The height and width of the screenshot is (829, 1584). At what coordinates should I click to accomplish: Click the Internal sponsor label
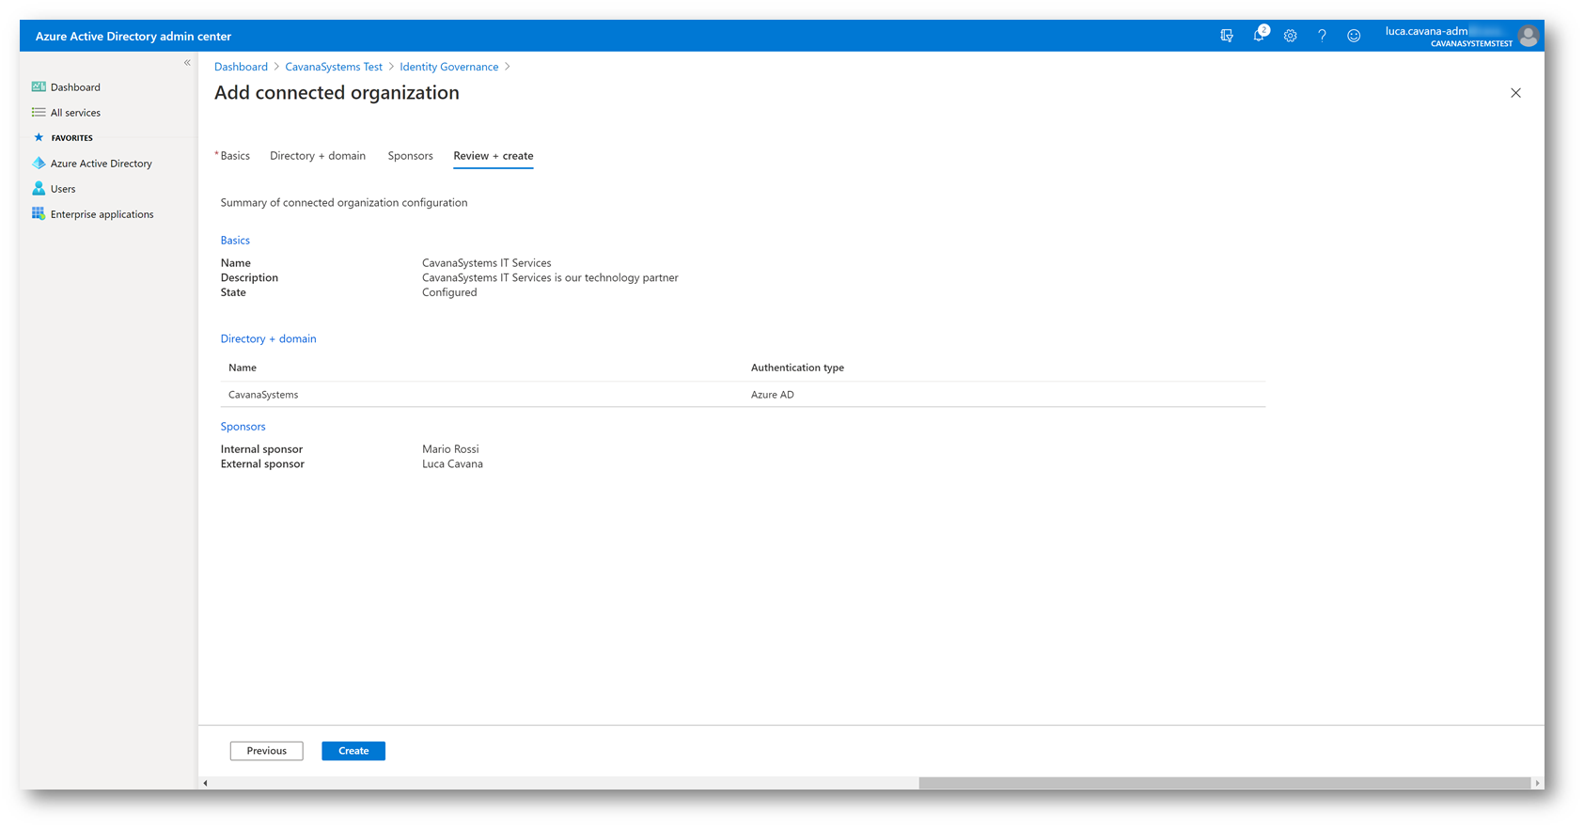[x=261, y=449]
